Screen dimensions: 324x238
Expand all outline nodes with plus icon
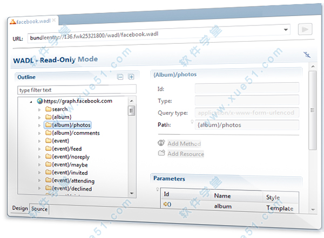tap(131, 77)
